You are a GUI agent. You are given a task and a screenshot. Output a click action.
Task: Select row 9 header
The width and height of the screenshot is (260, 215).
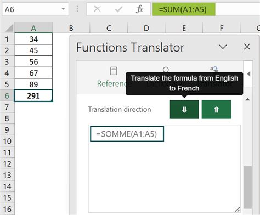click(7, 129)
